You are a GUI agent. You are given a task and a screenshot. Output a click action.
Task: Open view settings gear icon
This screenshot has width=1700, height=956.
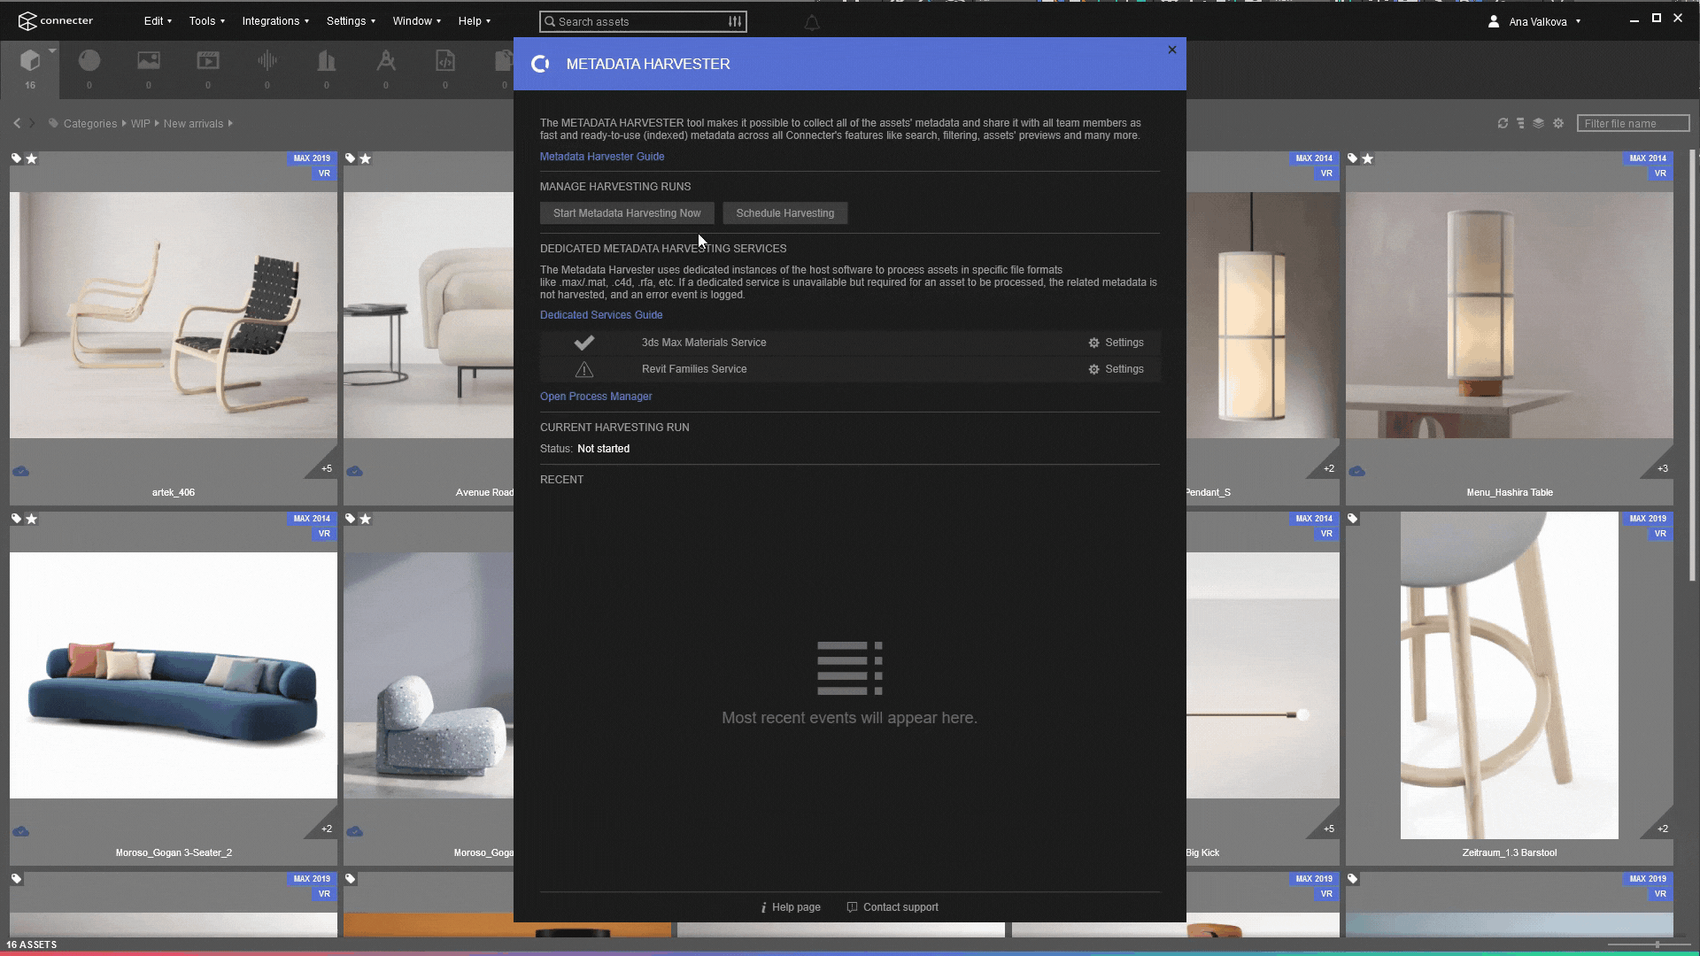(x=1558, y=123)
